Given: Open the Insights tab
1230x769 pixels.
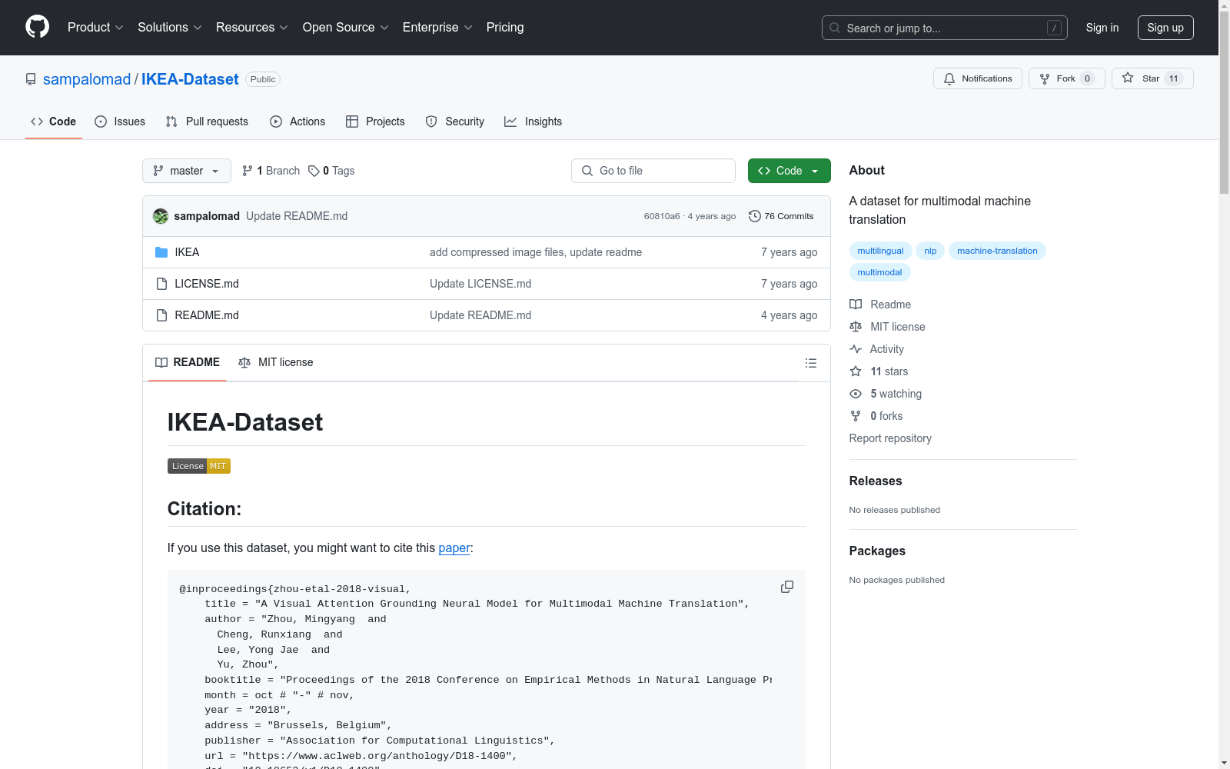Looking at the screenshot, I should point(533,122).
